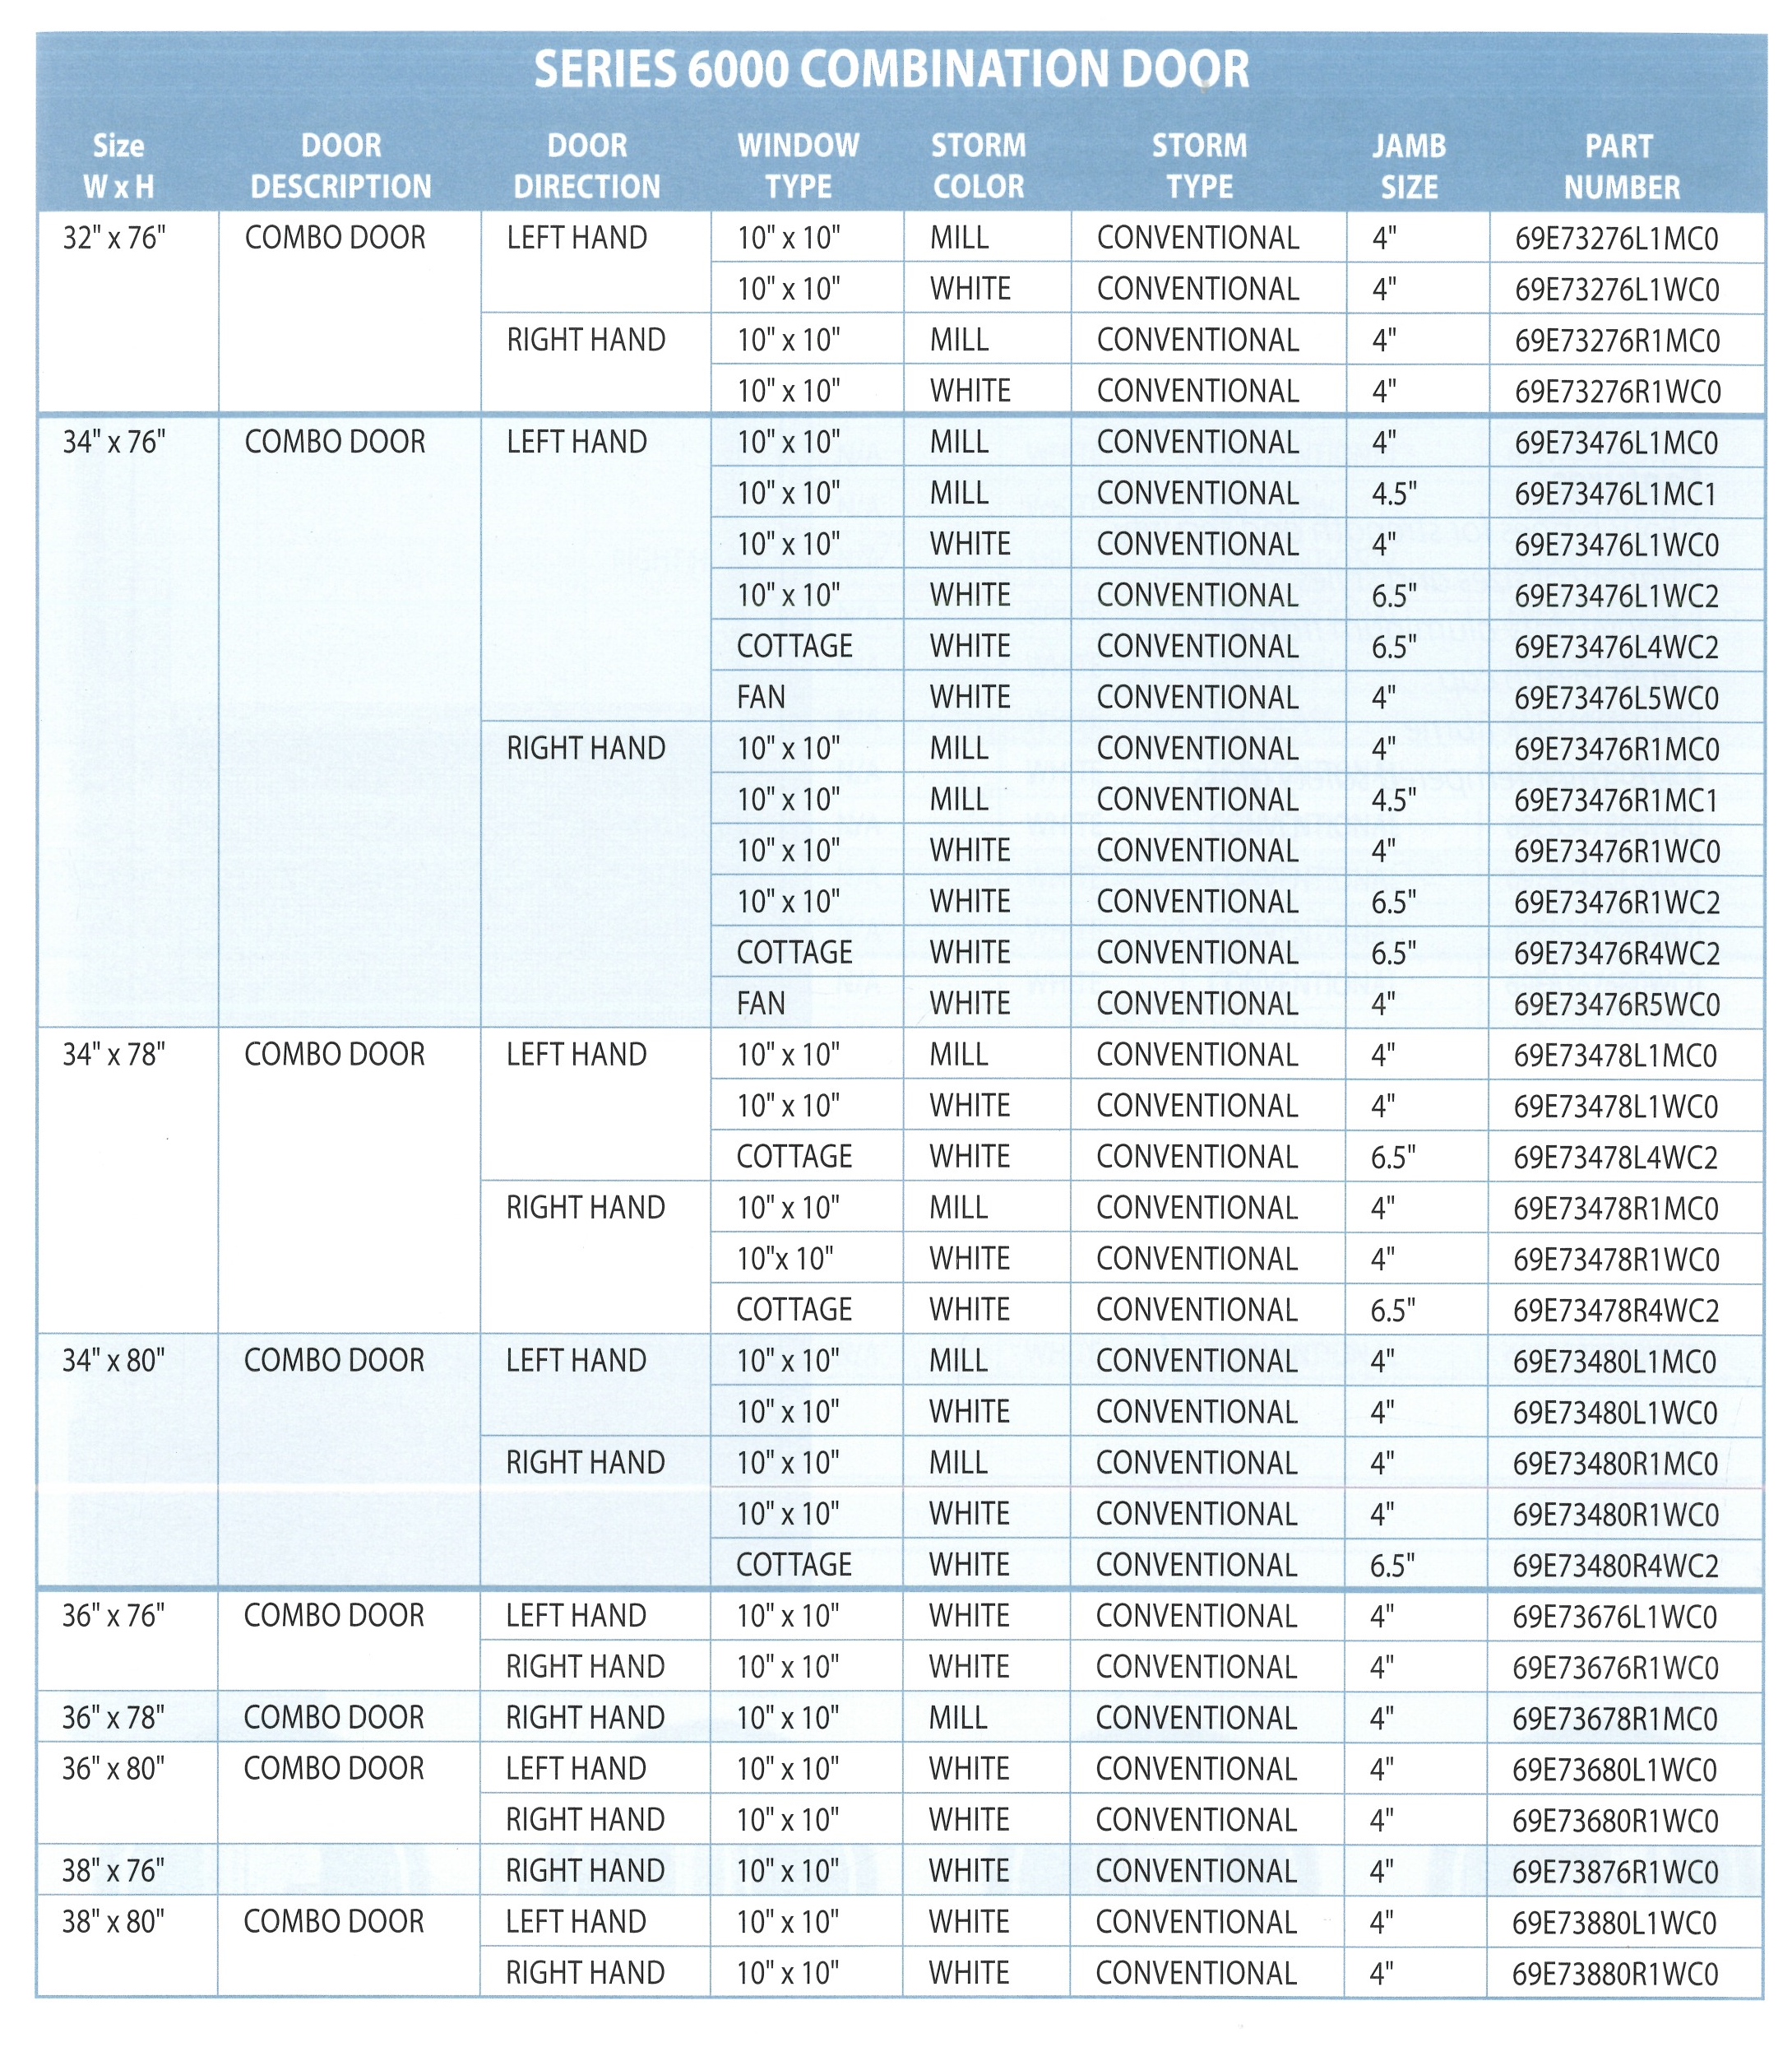Viewport: 1792px width, 2047px height.
Task: Click the title SERIES 6000 COMBINATION DOOR
Action: (891, 69)
